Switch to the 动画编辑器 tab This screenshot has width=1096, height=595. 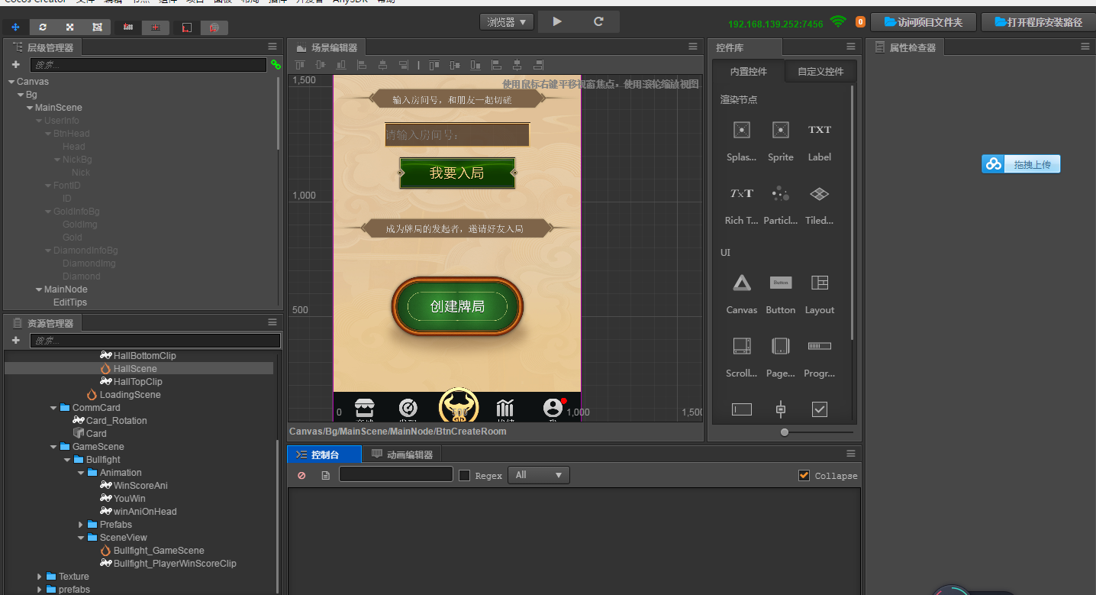coord(402,454)
